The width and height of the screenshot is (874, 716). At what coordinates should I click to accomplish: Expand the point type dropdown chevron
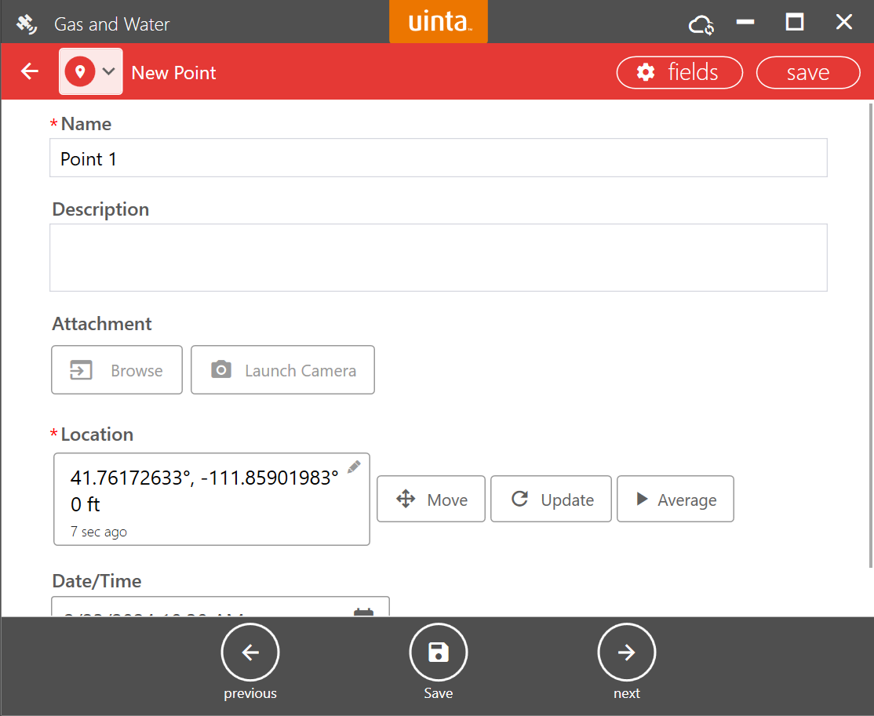pos(109,72)
